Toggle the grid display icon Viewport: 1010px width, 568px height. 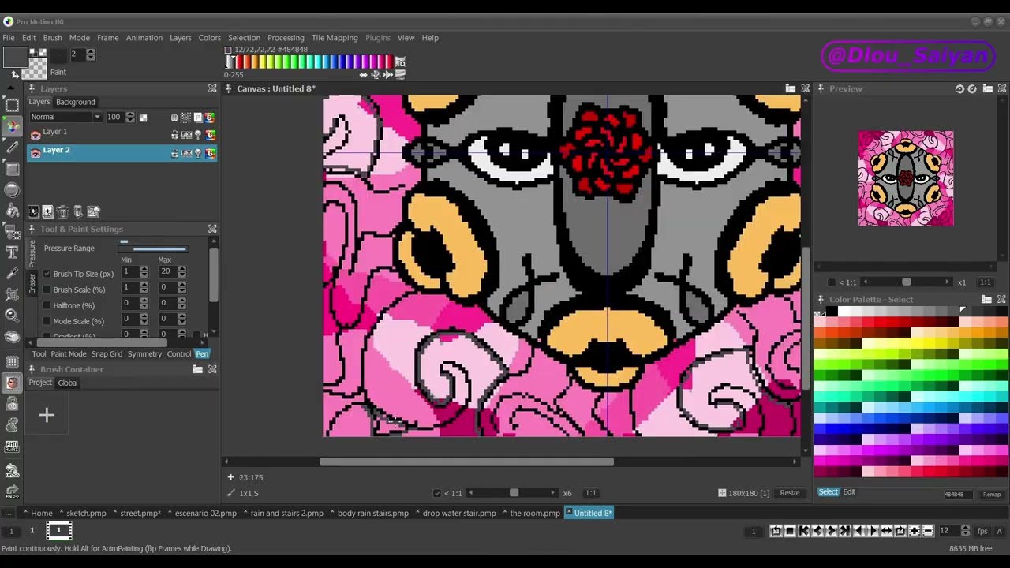tap(12, 363)
